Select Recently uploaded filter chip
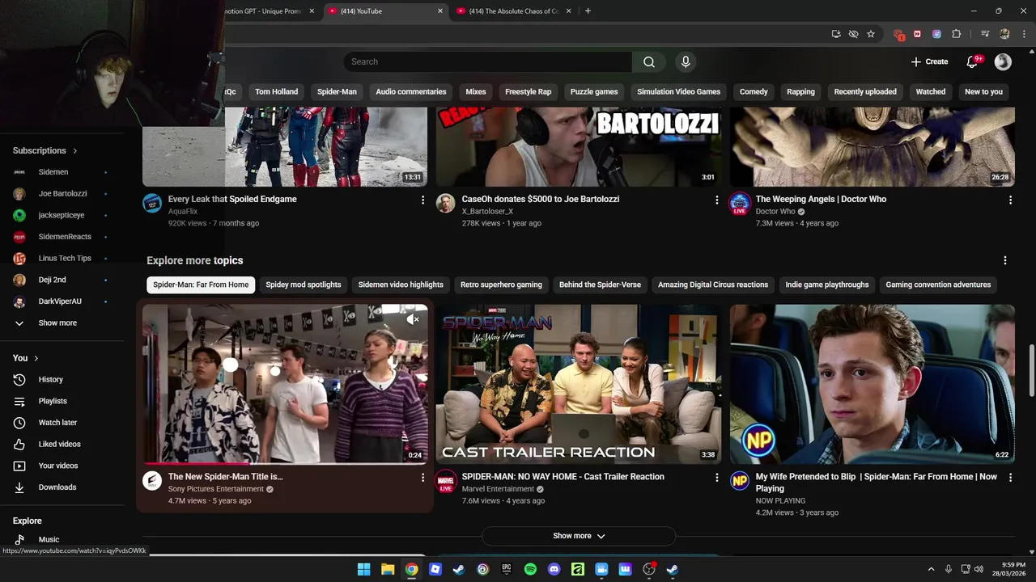The height and width of the screenshot is (582, 1036). click(x=865, y=92)
